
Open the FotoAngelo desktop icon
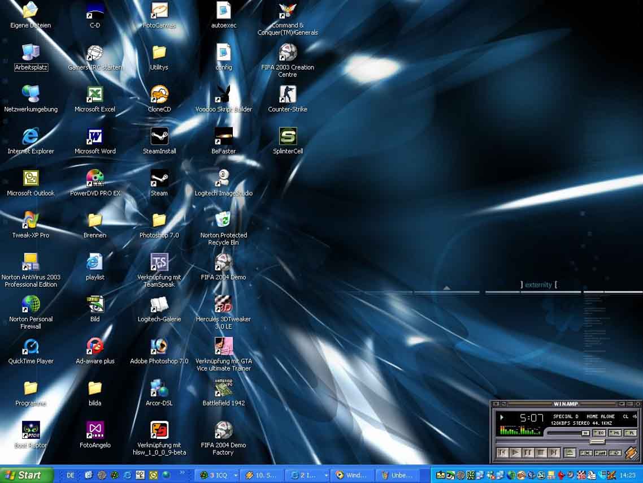point(95,434)
